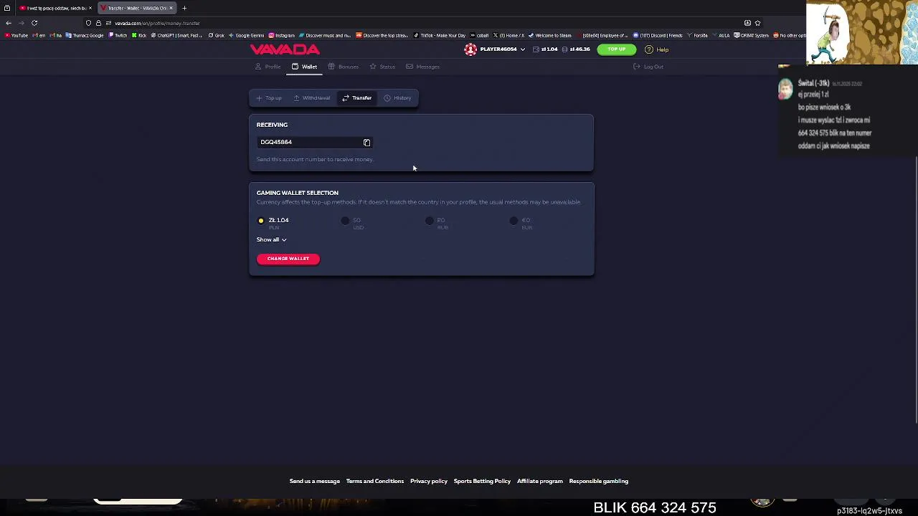Open the YouTube bookmark
The height and width of the screenshot is (516, 918).
coord(16,35)
